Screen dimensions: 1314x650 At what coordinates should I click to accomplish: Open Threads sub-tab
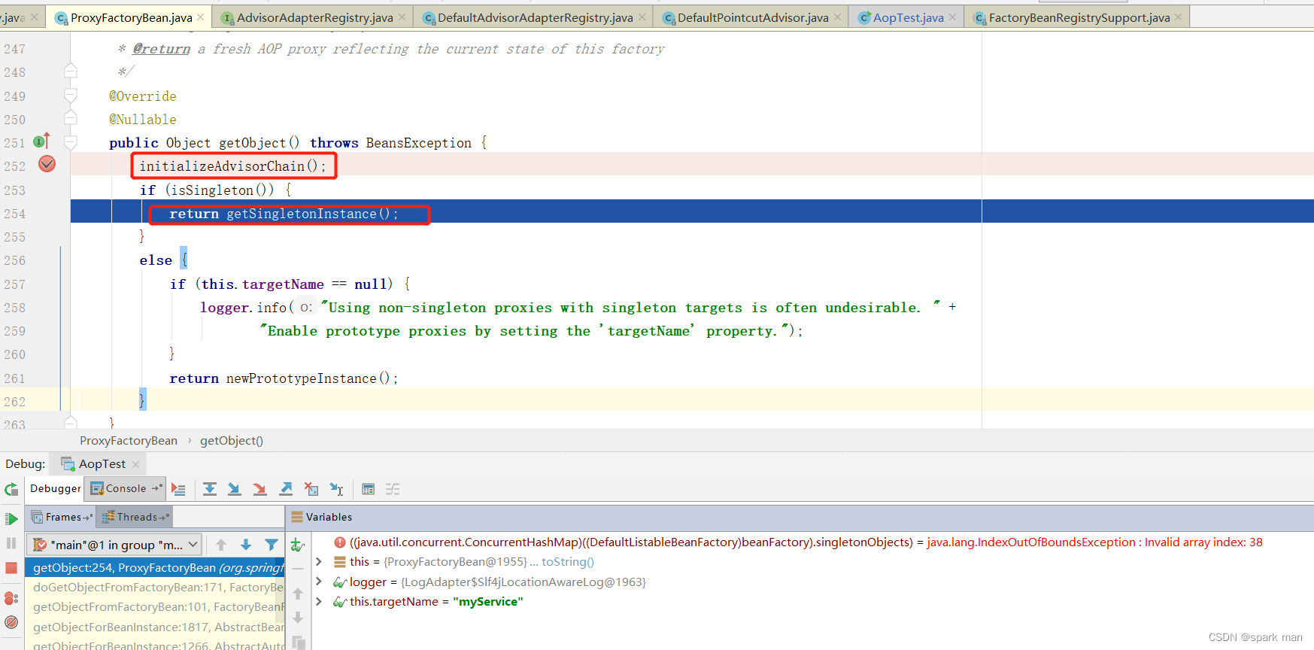point(135,517)
